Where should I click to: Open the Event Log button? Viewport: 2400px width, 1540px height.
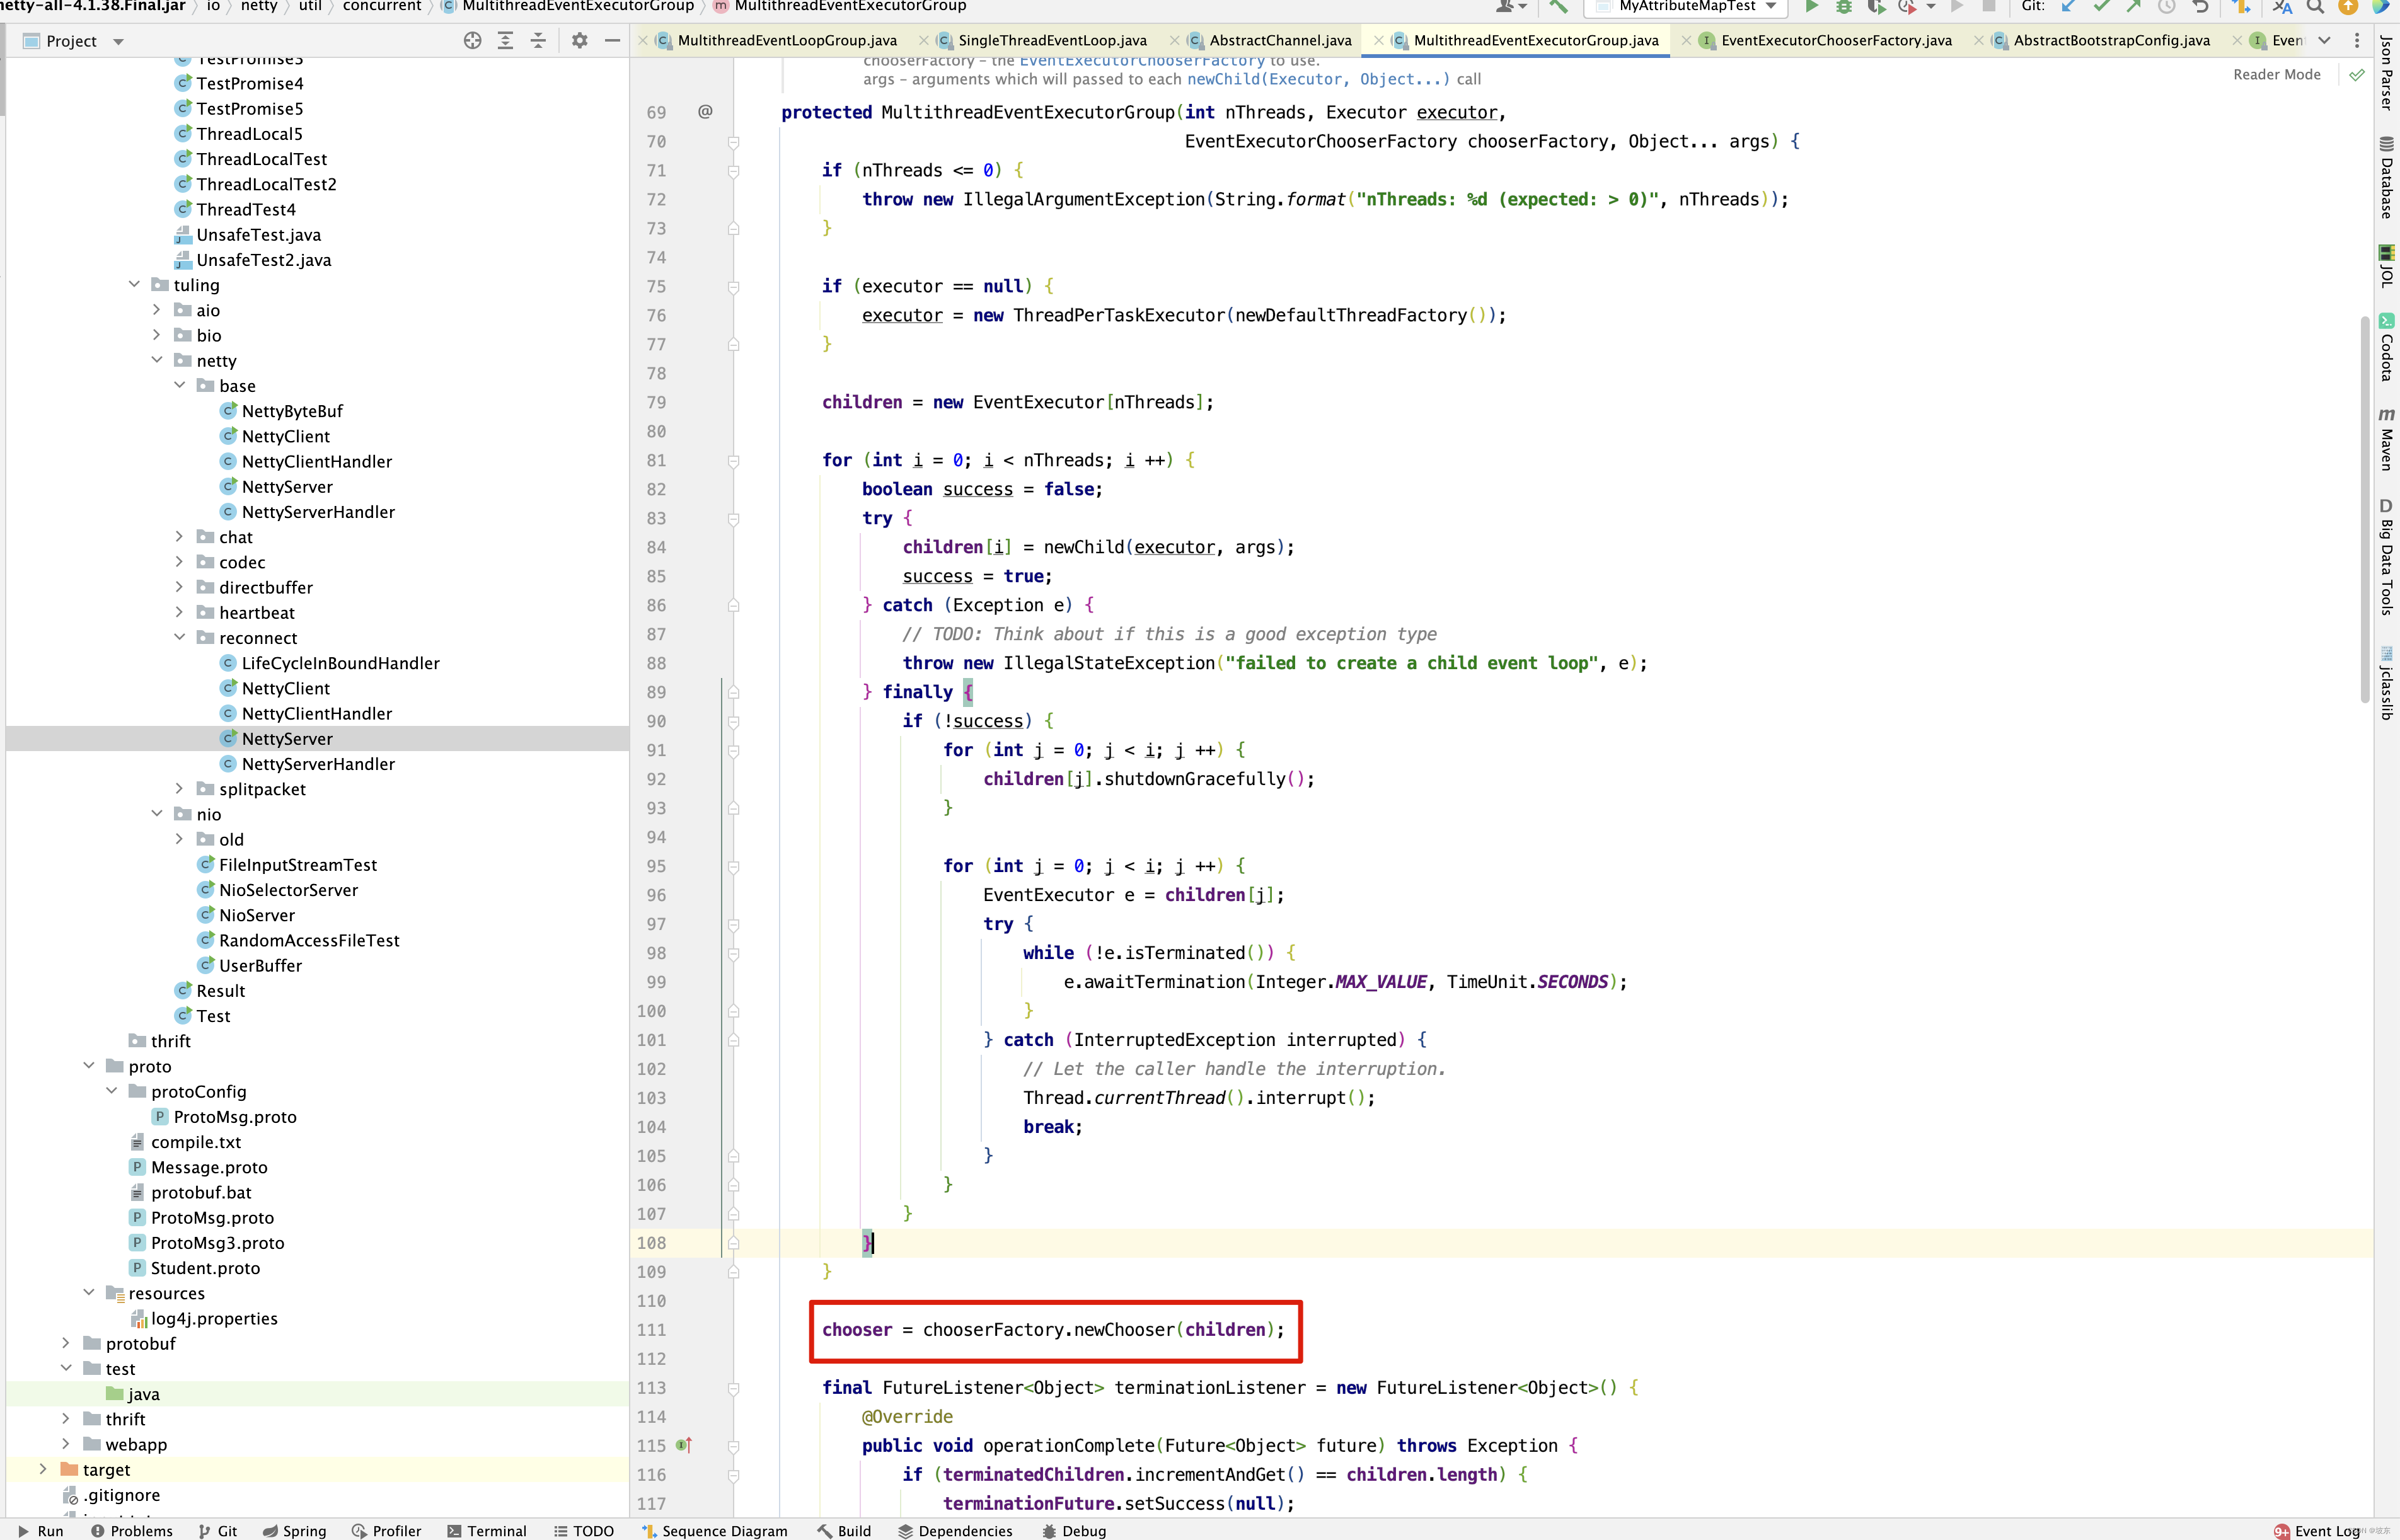click(2325, 1531)
